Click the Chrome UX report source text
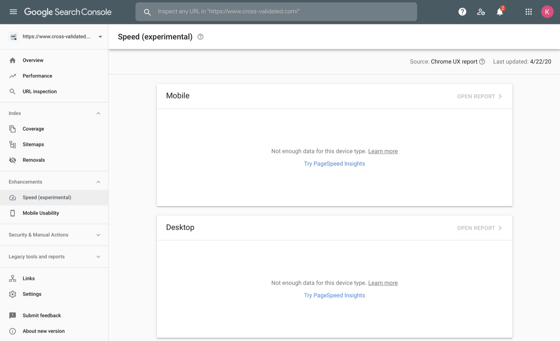This screenshot has width=560, height=341. (x=454, y=62)
